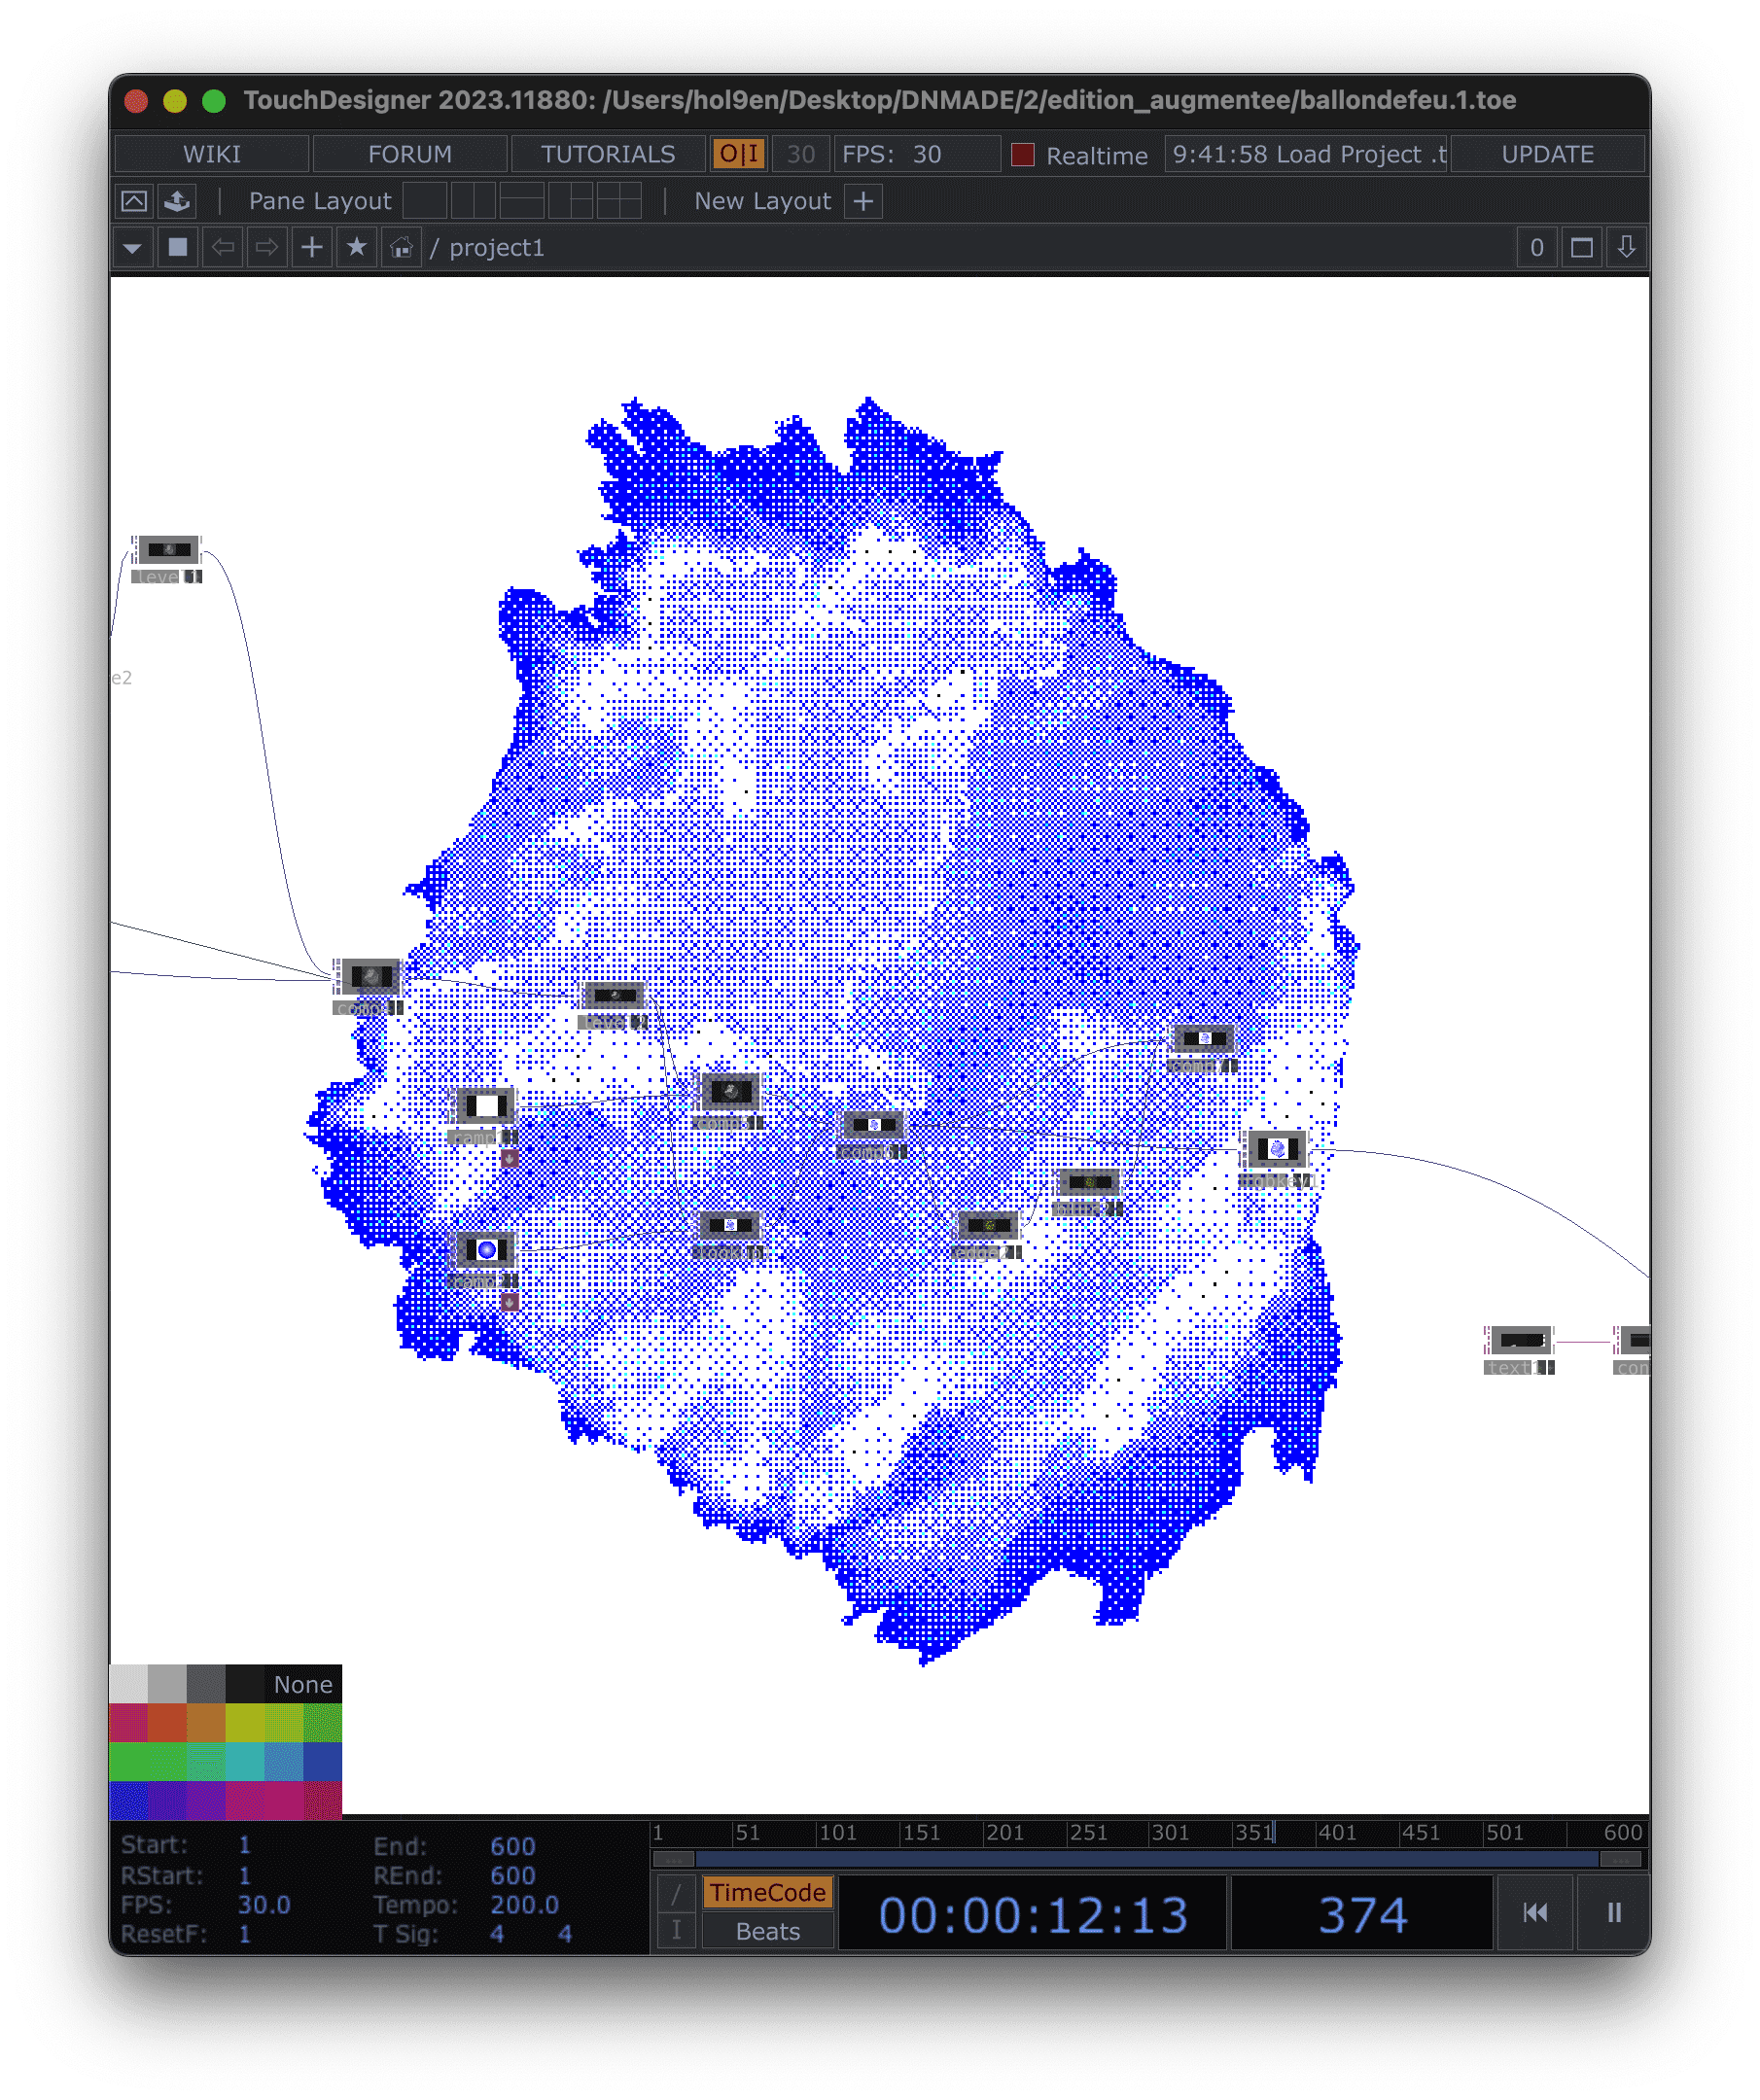Click the home network icon in path bar
The width and height of the screenshot is (1760, 2100).
click(x=402, y=247)
